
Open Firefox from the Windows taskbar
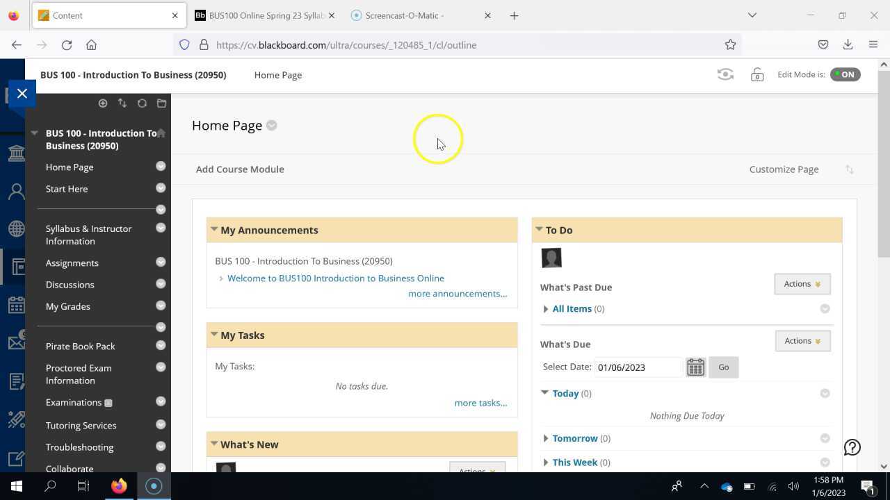[x=119, y=486]
